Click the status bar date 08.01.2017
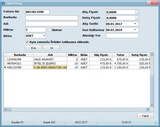Screen dimensions: 160x127 coord(81,122)
